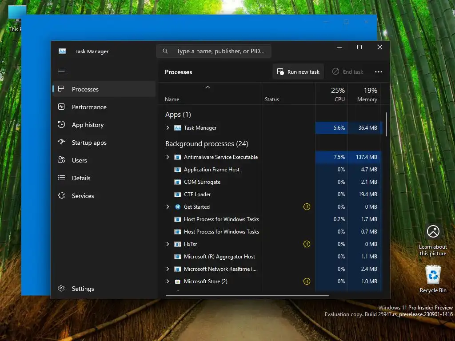Click the Apps (1) group header
This screenshot has width=455, height=341.
[178, 115]
